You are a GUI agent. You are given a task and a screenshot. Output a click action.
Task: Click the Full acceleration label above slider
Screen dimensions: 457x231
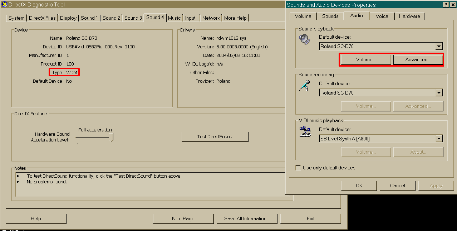click(x=95, y=130)
